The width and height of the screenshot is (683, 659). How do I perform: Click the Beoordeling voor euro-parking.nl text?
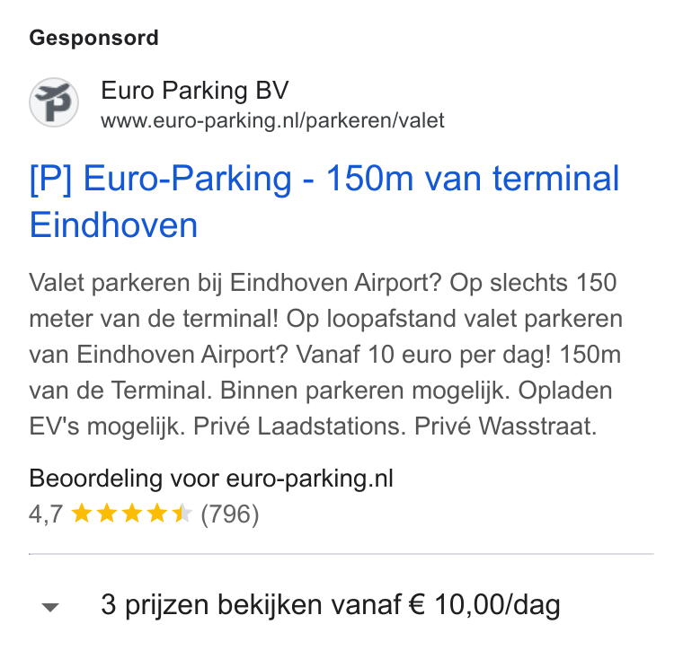[x=211, y=479]
